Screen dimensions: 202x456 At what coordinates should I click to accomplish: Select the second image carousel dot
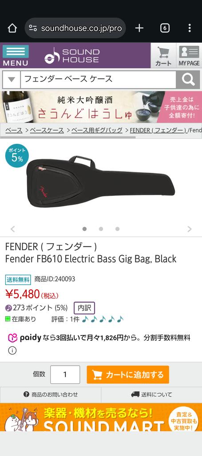point(101,229)
